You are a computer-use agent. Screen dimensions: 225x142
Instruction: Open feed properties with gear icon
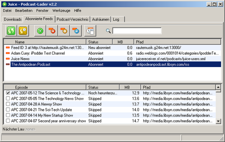click(x=64, y=31)
